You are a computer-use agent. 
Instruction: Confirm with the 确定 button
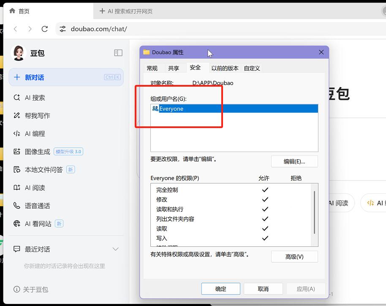[x=220, y=289]
